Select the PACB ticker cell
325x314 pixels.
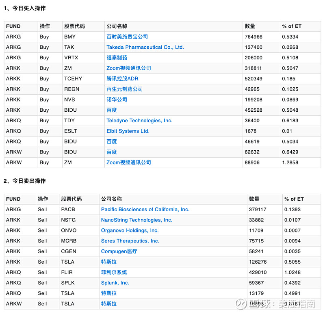[79, 210]
